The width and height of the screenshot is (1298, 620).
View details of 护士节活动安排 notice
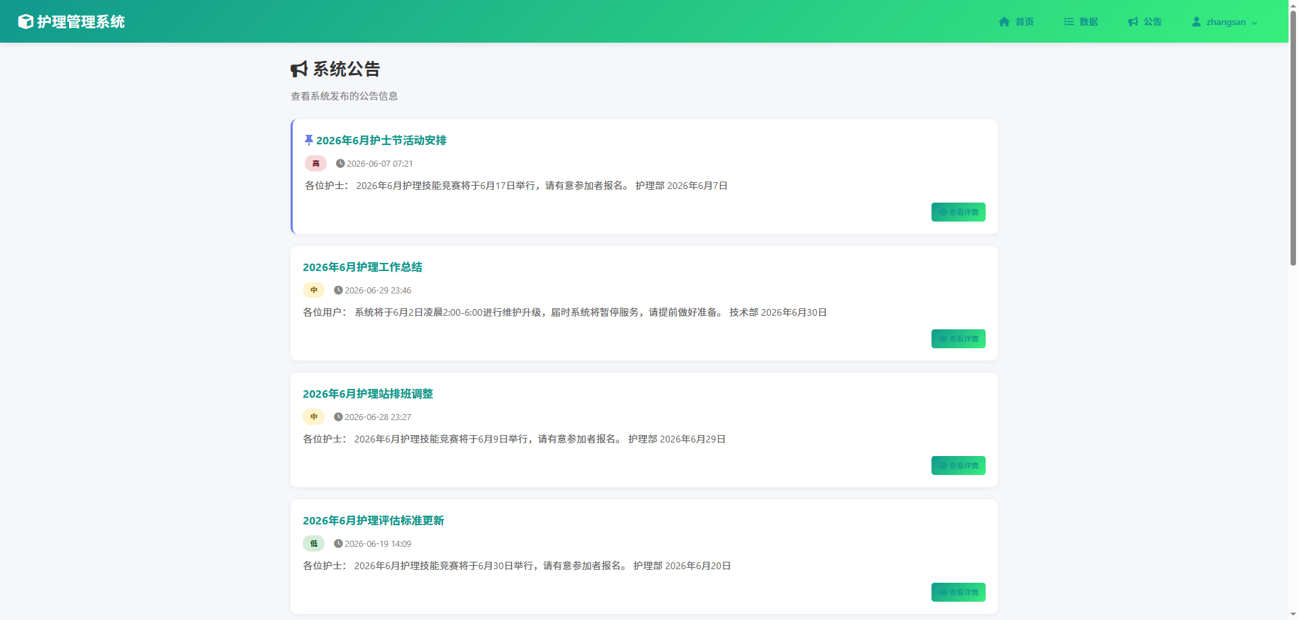958,212
